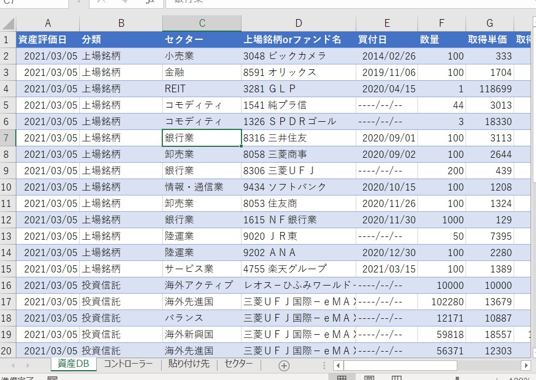Image resolution: width=536 pixels, height=380 pixels.
Task: Select quantity 102280 cell
Action: coord(441,302)
